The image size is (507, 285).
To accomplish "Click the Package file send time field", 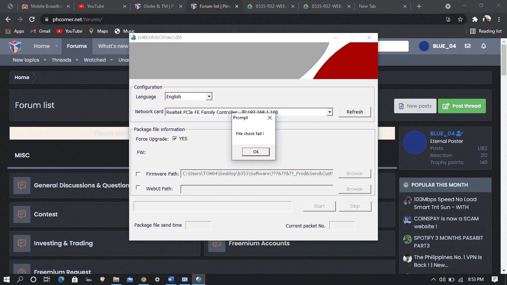I will 199,225.
